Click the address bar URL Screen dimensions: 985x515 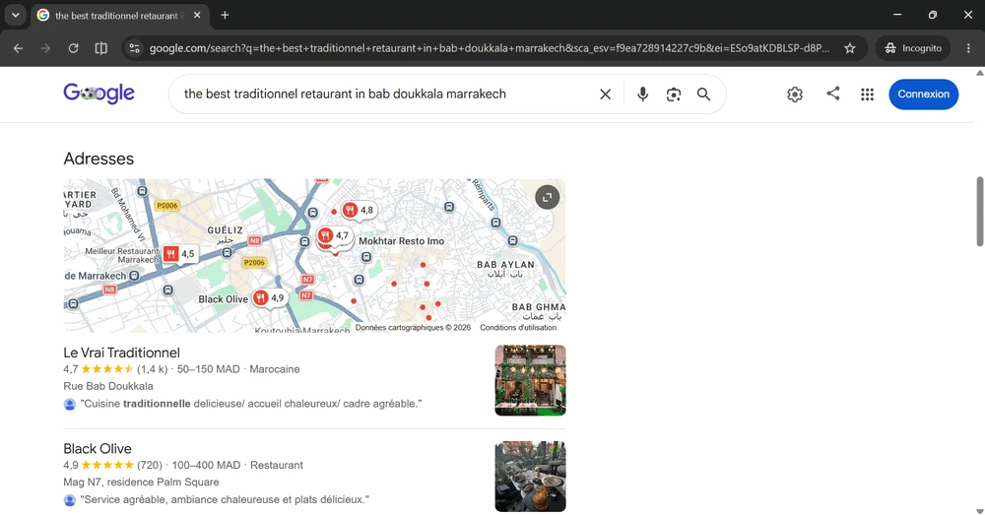tap(489, 48)
